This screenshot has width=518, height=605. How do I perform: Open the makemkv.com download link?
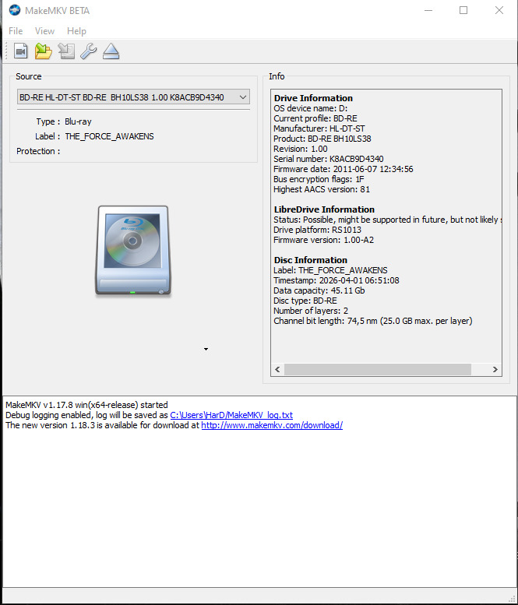coord(272,425)
